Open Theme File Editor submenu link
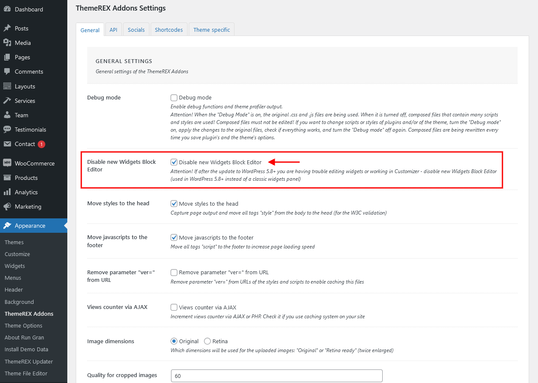 coord(26,373)
